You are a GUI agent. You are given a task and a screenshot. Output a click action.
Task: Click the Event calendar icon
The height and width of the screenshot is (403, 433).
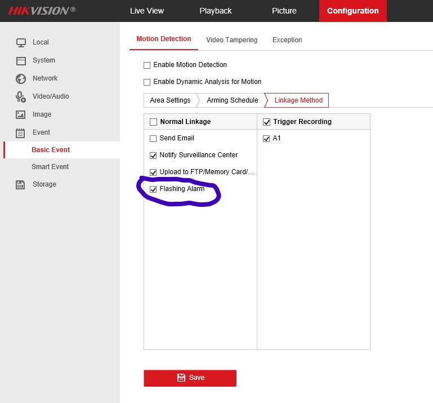(x=21, y=133)
